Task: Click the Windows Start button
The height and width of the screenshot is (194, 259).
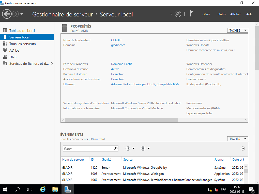Action: (5, 189)
